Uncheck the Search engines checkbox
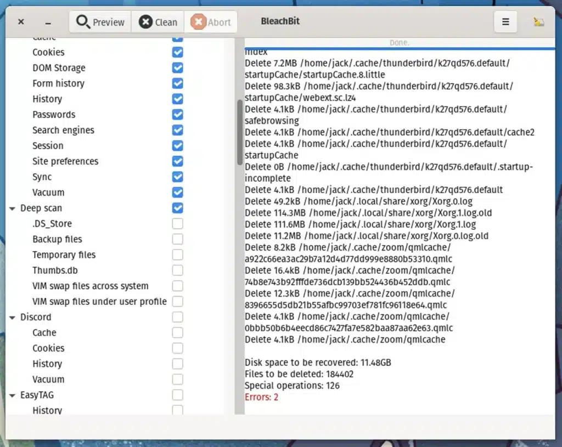562x447 pixels. click(177, 130)
